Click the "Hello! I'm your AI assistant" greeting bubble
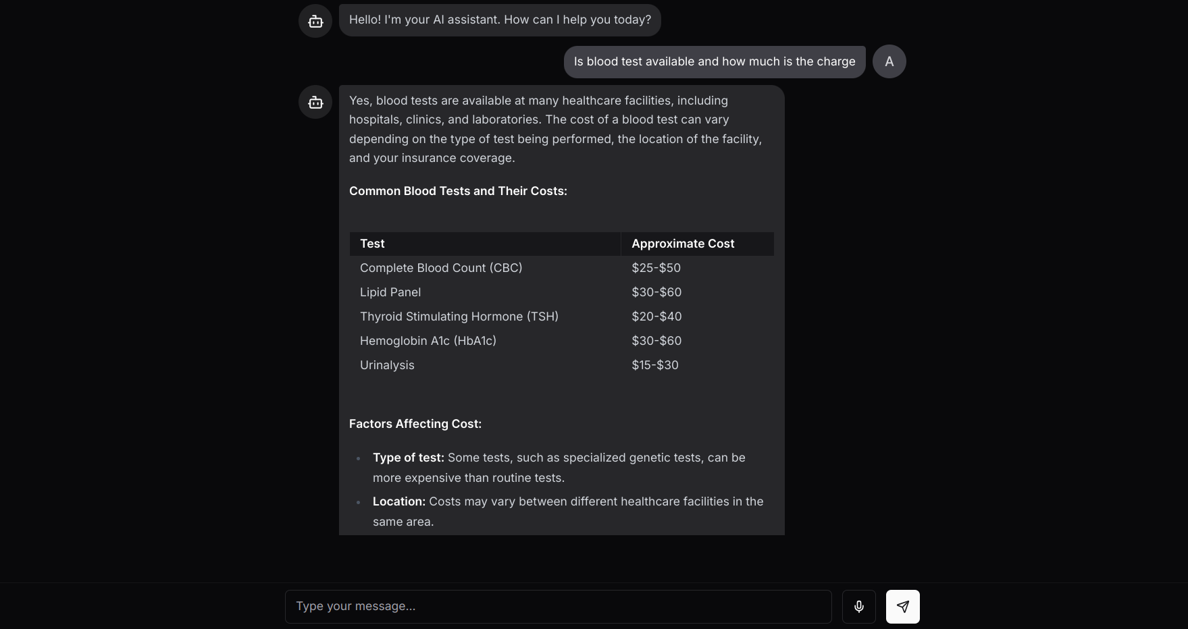 click(500, 20)
